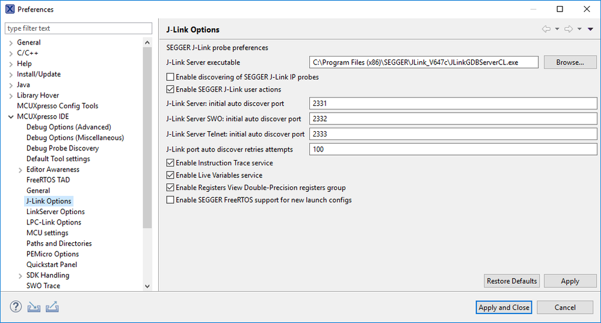Select J-Link Options in tree
Image resolution: width=601 pixels, height=323 pixels.
49,201
